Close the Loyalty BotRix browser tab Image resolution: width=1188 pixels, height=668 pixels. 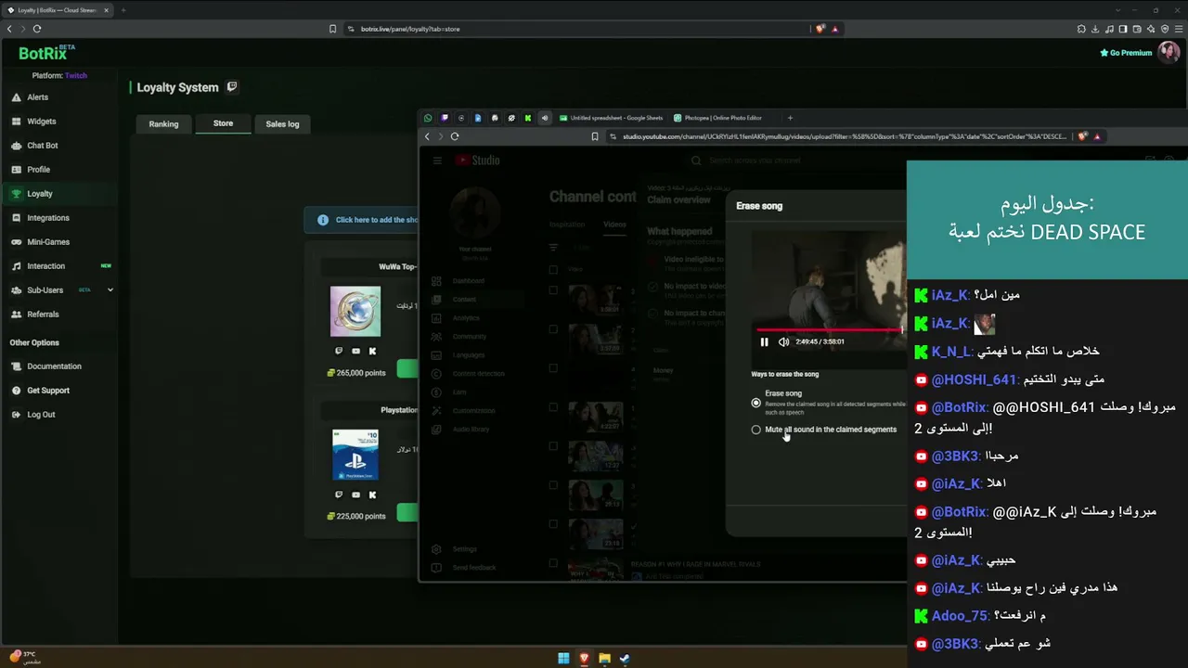click(107, 10)
